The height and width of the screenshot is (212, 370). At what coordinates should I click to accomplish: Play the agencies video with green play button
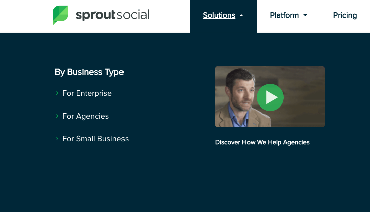270,97
